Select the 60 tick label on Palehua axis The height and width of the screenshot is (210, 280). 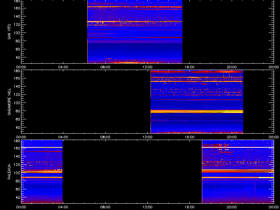coord(18,189)
